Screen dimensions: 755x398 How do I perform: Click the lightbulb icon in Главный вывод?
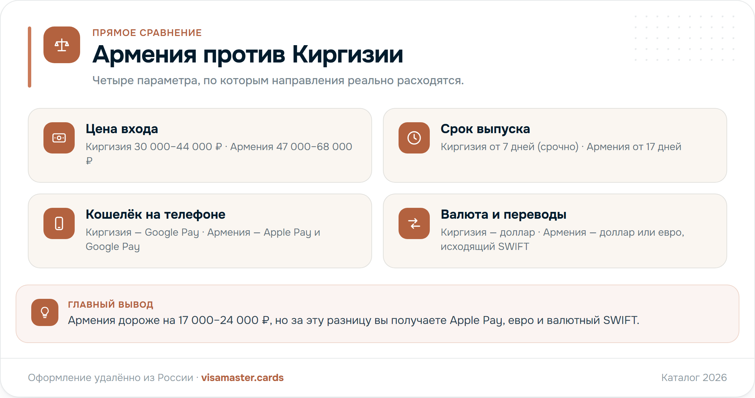tap(45, 312)
